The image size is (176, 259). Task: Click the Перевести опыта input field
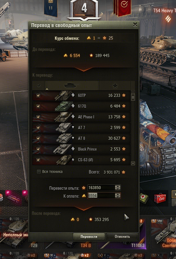click(x=101, y=188)
